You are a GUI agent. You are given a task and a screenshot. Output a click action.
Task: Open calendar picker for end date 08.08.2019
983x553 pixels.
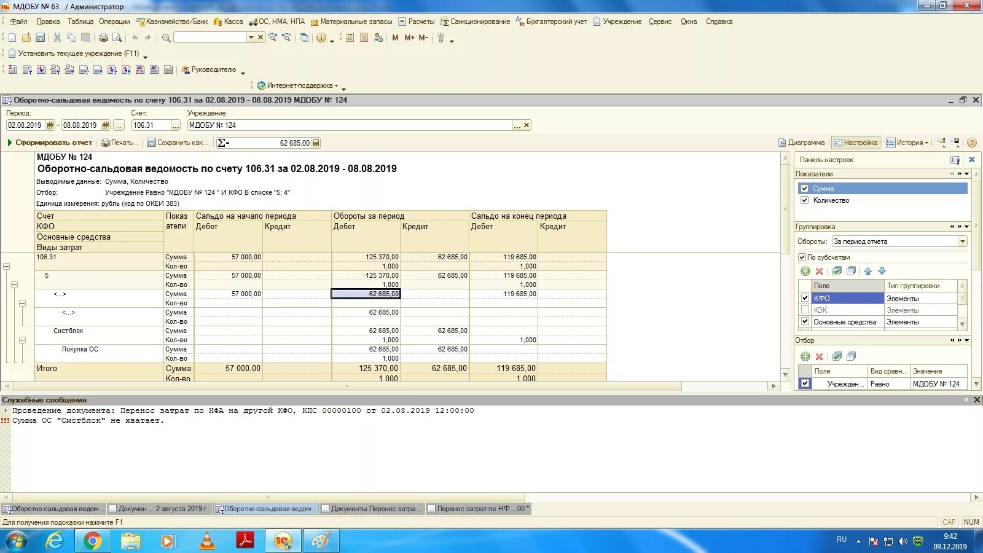tap(106, 125)
